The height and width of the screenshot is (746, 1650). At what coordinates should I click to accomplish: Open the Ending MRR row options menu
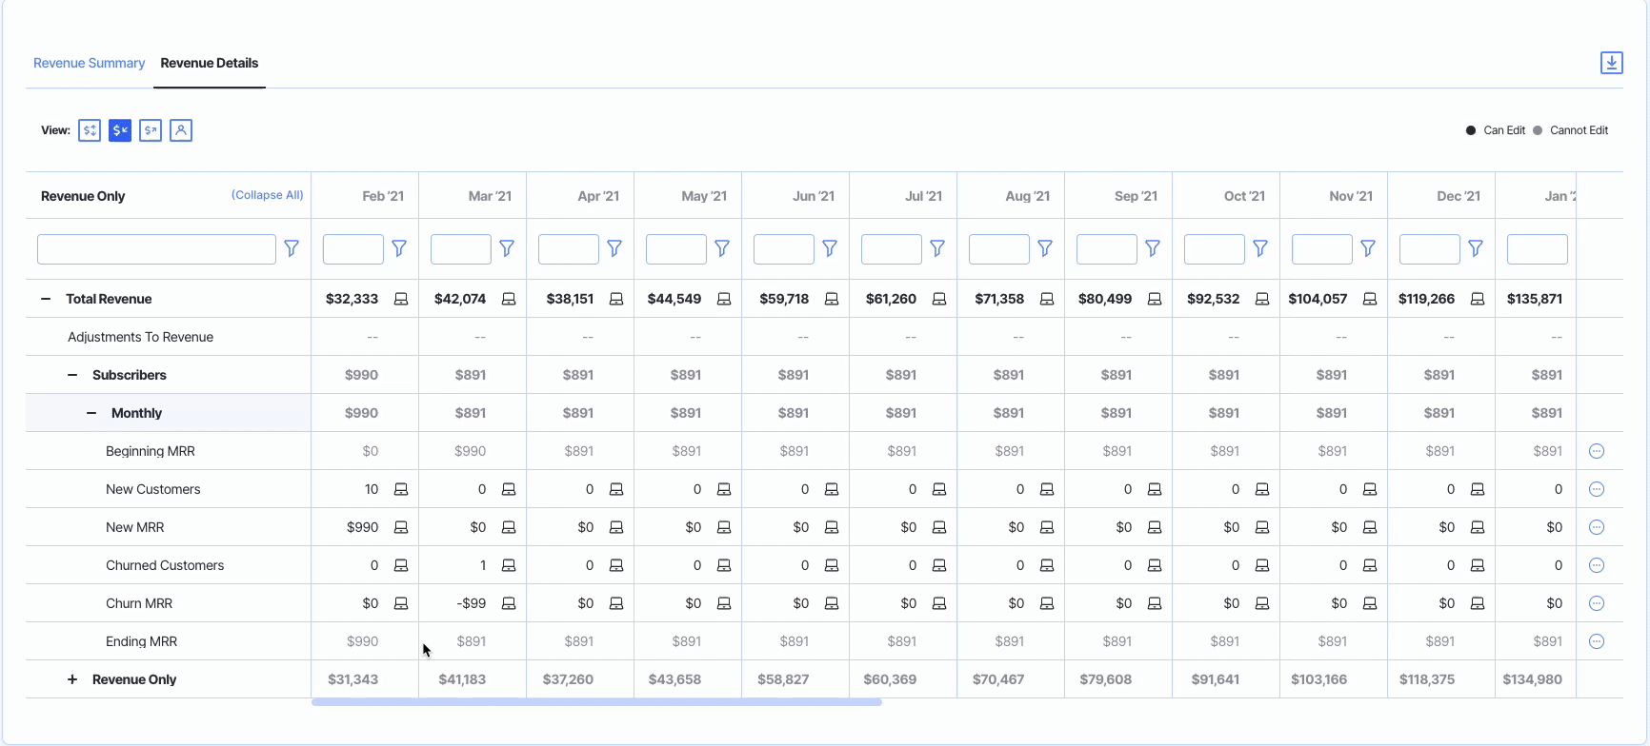[1597, 641]
